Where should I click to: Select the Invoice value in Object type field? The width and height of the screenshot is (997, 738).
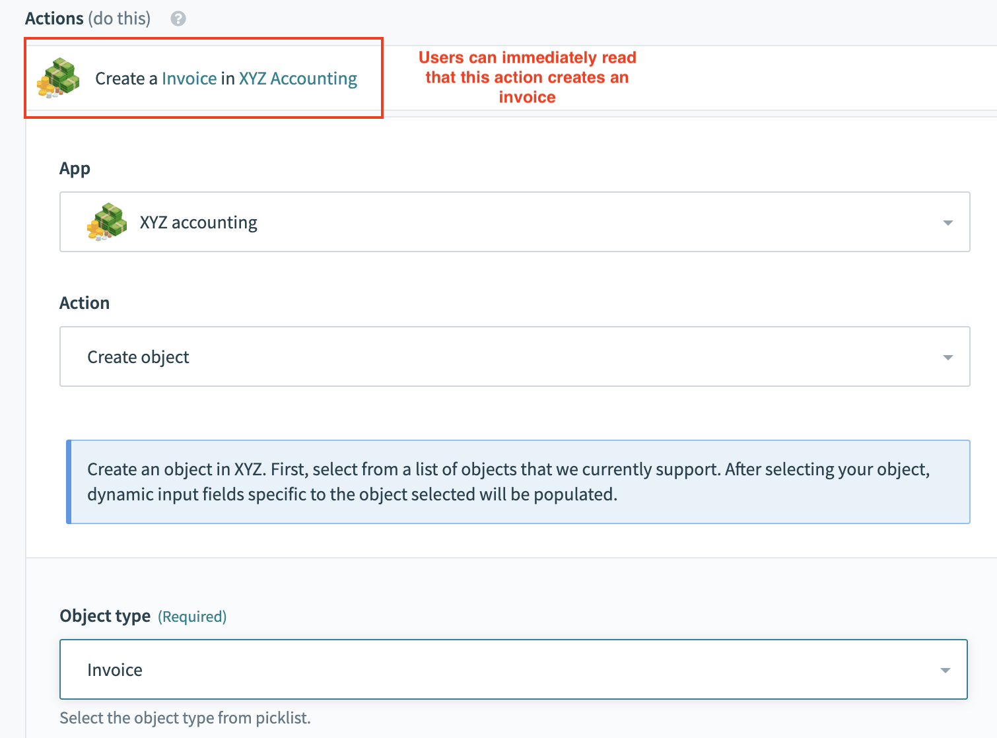(115, 669)
